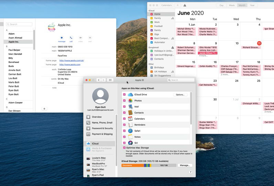Click the call phone icon in Contacts
The width and height of the screenshot is (274, 186).
(x=71, y=38)
